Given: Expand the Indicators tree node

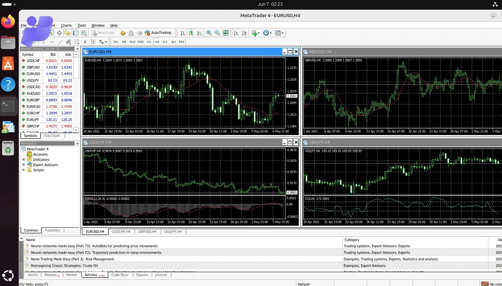Looking at the screenshot, I should pyautogui.click(x=24, y=160).
